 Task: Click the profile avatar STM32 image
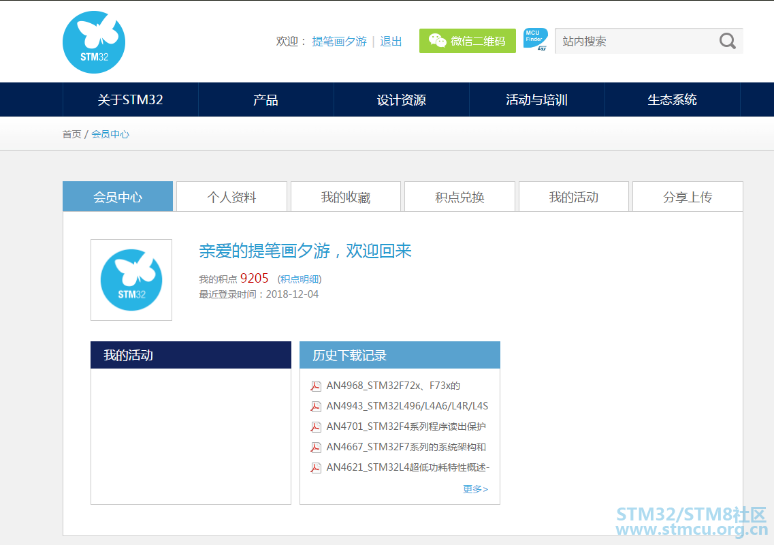(131, 280)
